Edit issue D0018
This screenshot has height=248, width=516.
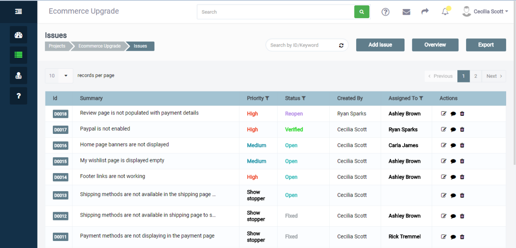pyautogui.click(x=444, y=114)
